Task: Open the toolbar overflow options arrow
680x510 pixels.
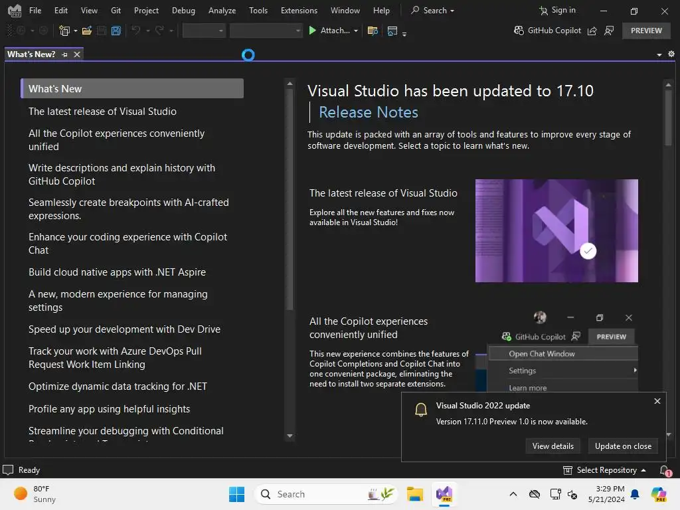Action: 404,33
